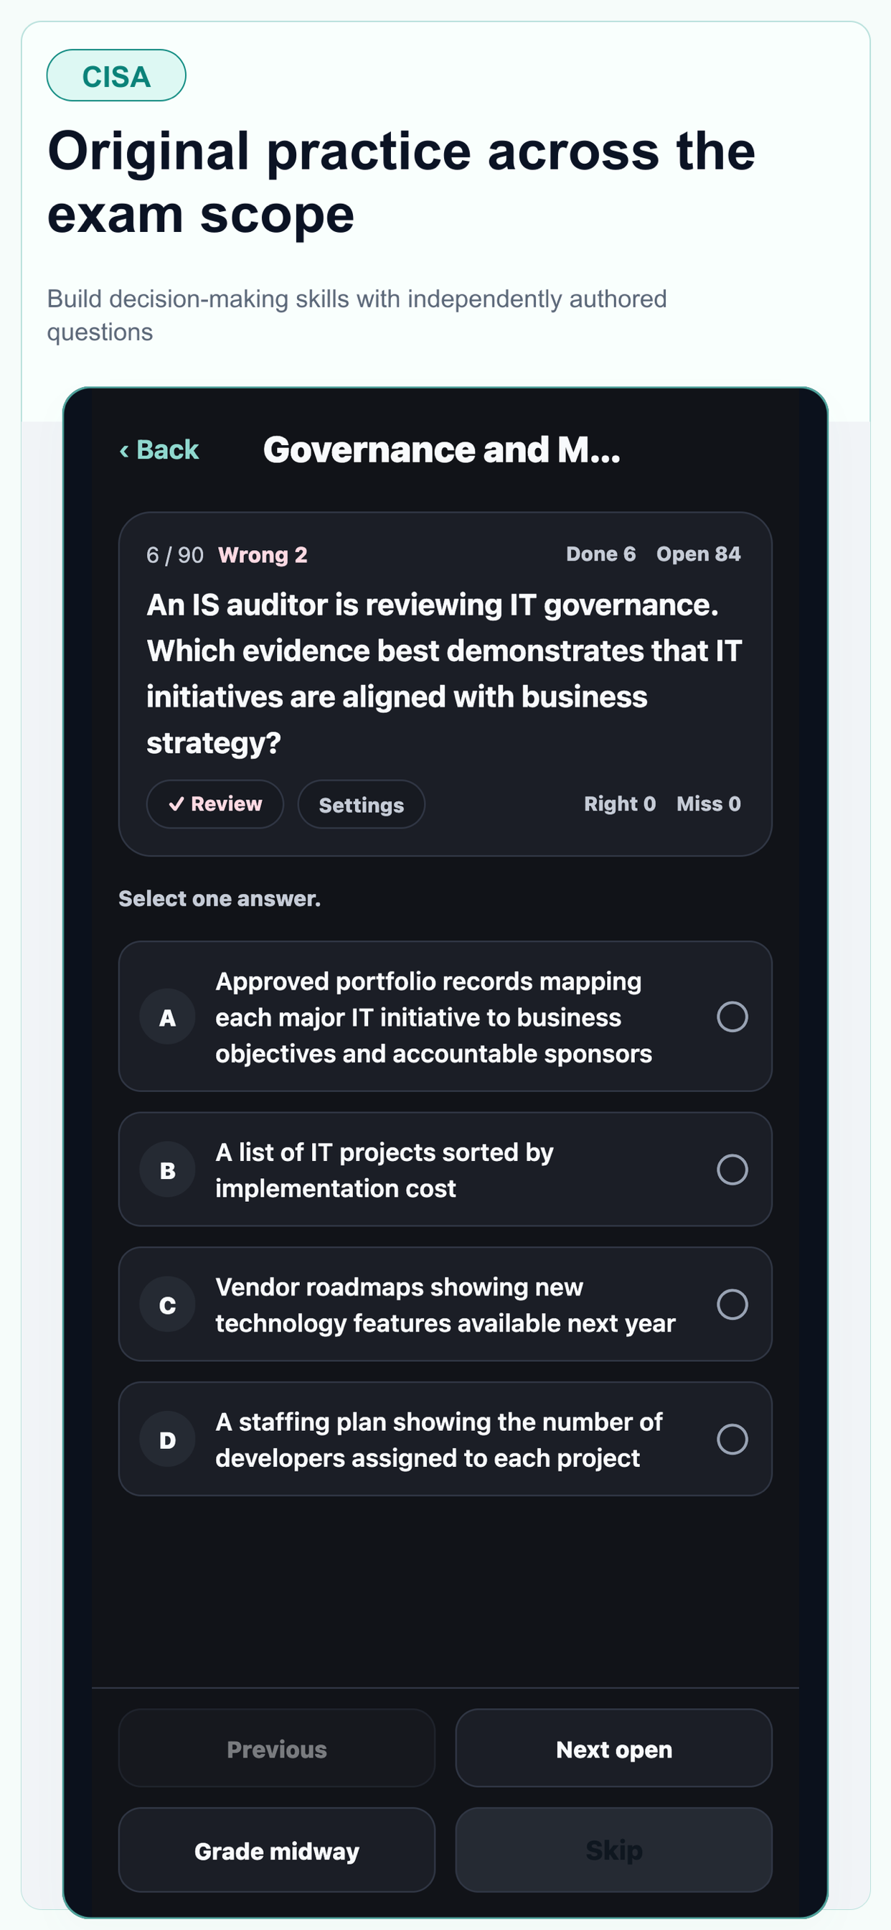Viewport: 891px width, 1930px height.
Task: Click the Review checkmark icon
Action: 176,804
